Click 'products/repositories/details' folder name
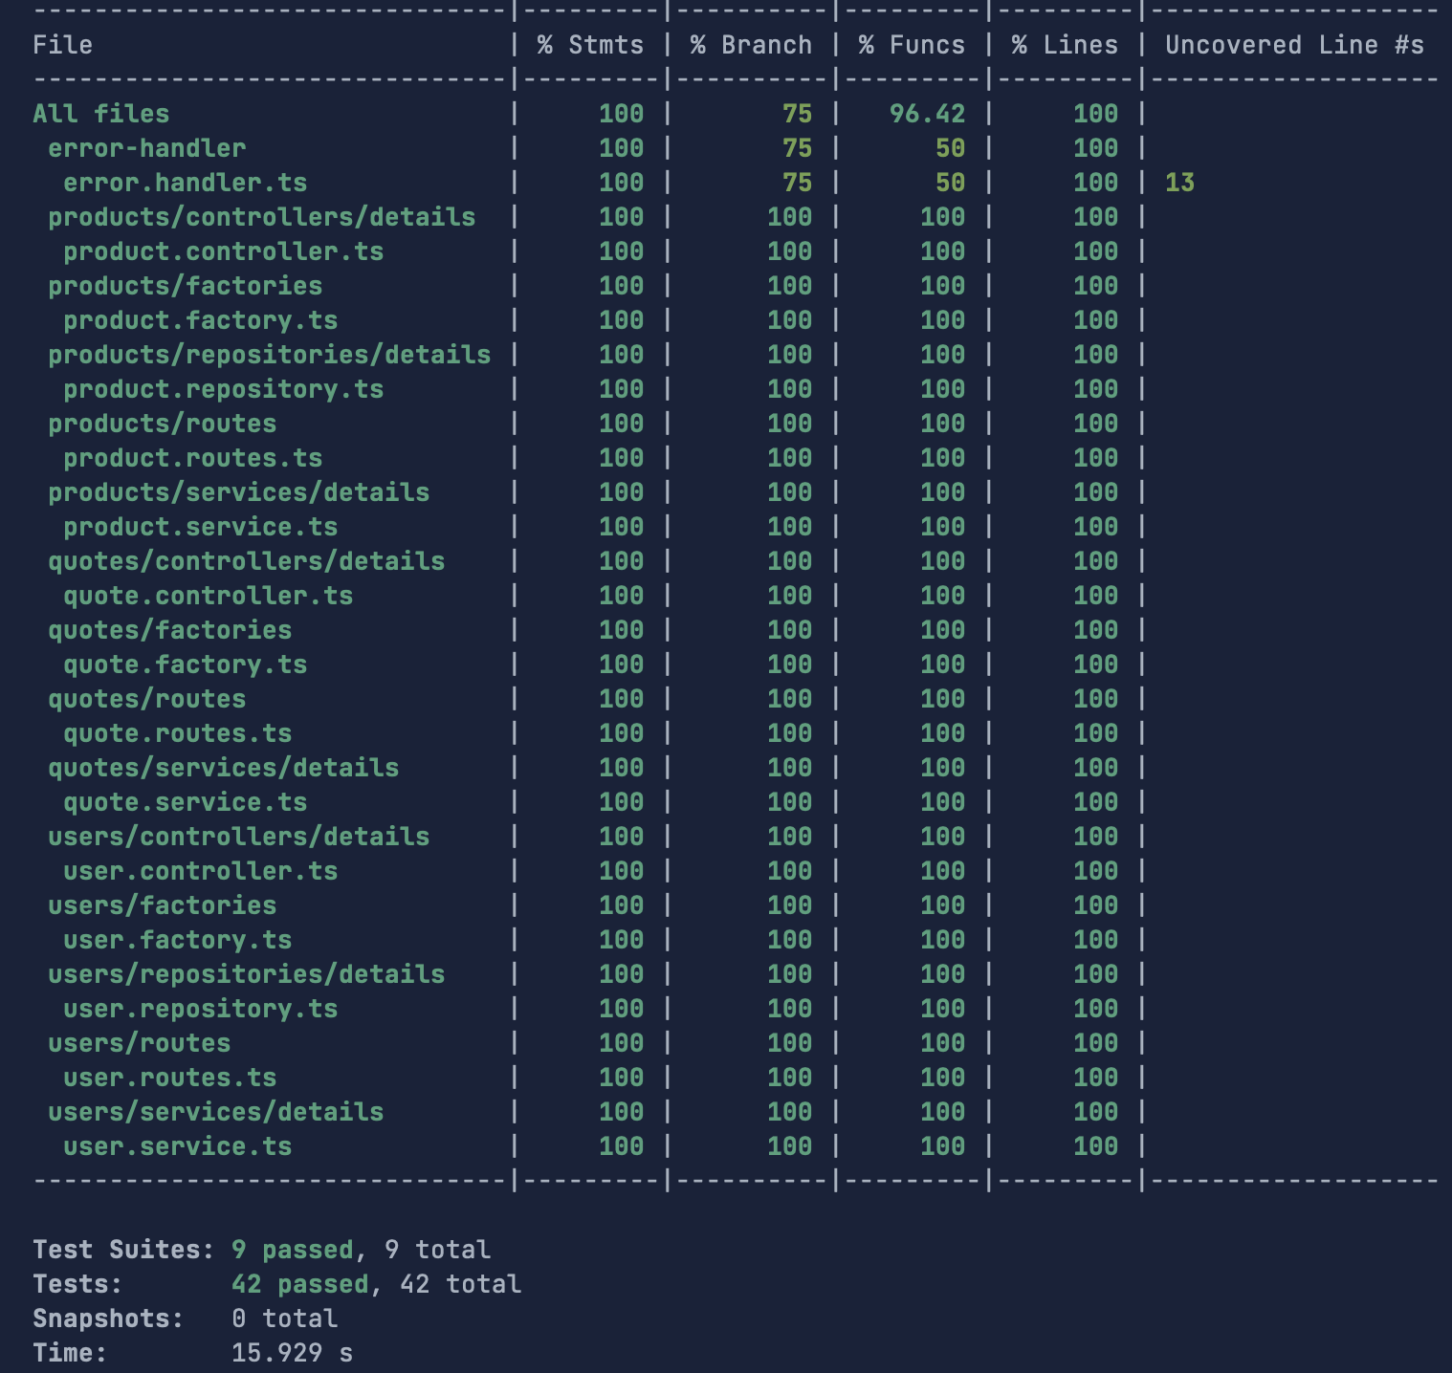Image resolution: width=1452 pixels, height=1373 pixels. (269, 355)
